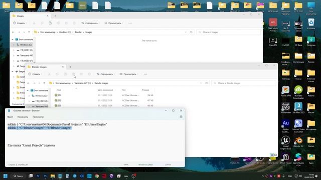
Task: Open the more options menu in Images window
Action: tap(130, 23)
